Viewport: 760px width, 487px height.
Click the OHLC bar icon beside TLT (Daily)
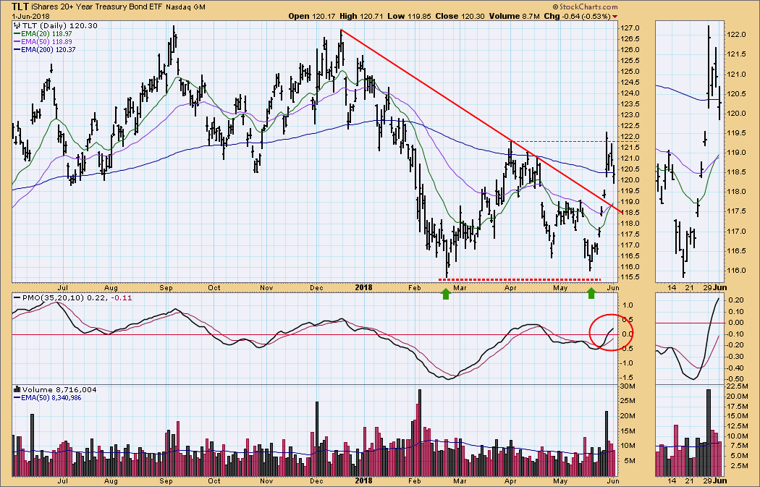tap(17, 25)
